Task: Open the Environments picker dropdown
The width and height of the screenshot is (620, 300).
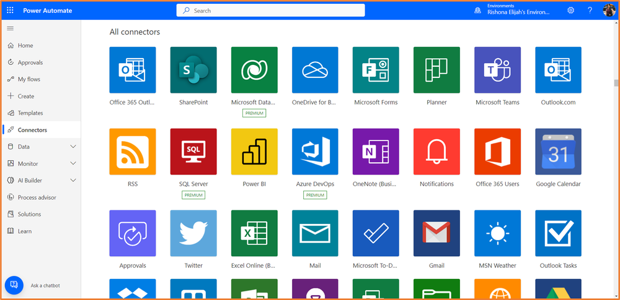Action: 518,9
